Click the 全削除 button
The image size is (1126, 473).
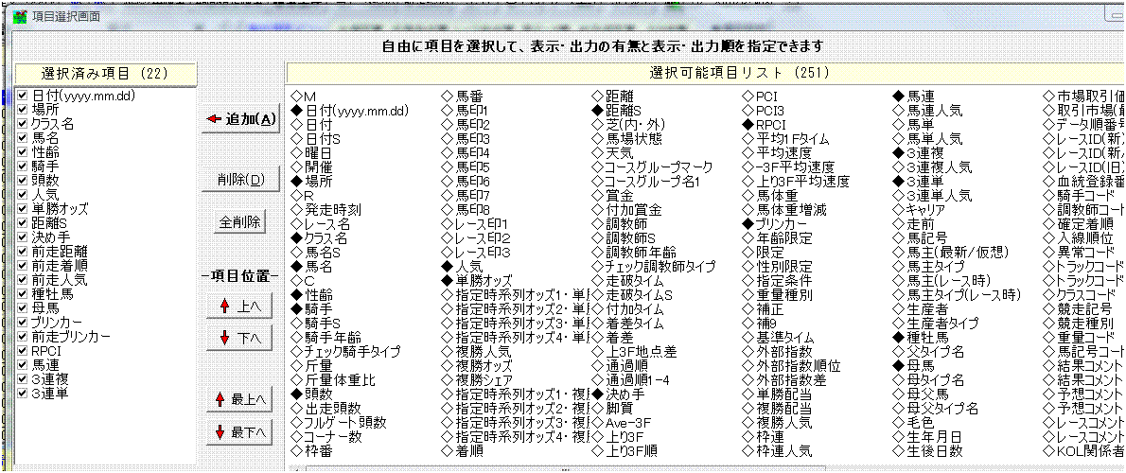tap(240, 222)
